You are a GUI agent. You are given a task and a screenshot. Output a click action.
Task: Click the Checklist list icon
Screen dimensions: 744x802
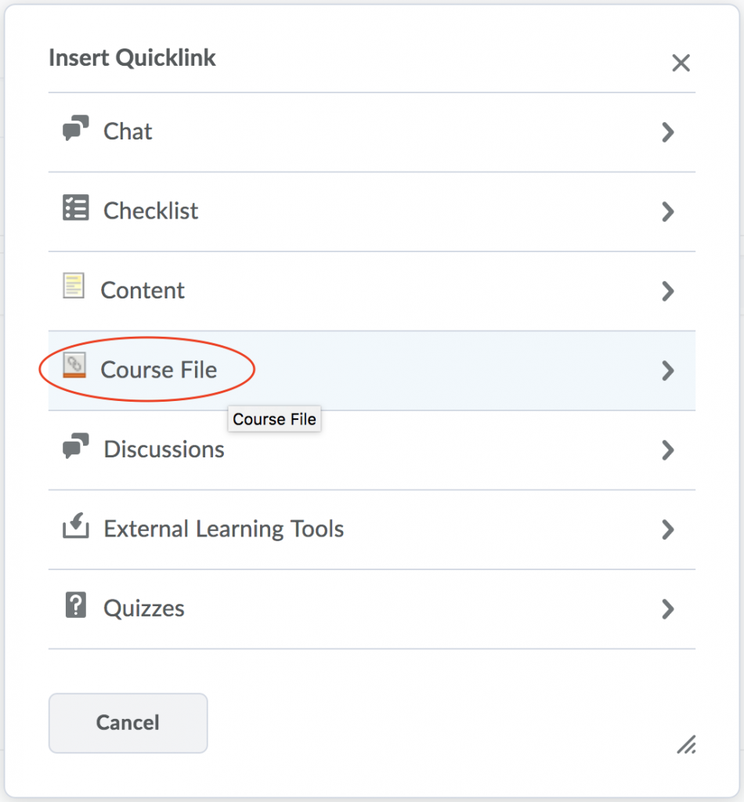tap(76, 208)
